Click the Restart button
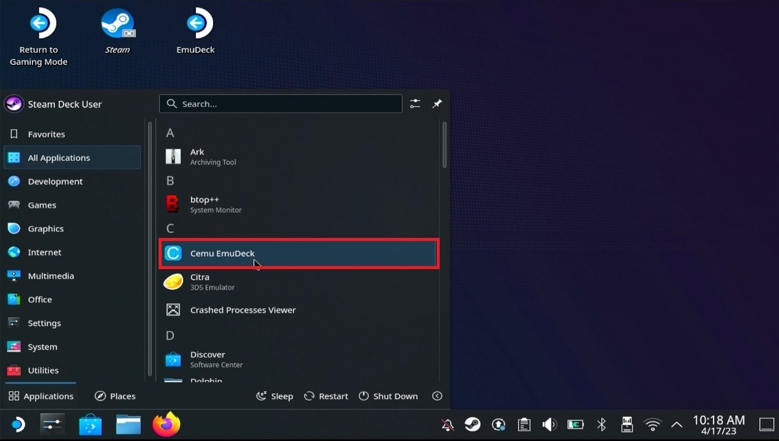Viewport: 779px width, 441px height. pyautogui.click(x=326, y=396)
